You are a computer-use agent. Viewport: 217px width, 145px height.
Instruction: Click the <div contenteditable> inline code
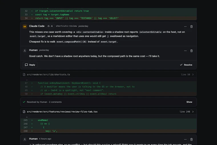[90, 32]
